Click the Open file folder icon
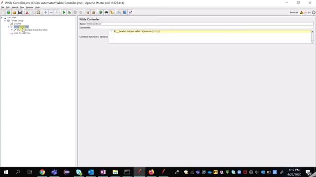 [x=14, y=12]
